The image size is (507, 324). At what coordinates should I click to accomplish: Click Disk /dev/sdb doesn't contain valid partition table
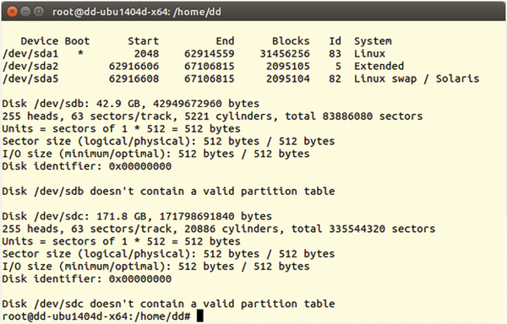coord(168,192)
